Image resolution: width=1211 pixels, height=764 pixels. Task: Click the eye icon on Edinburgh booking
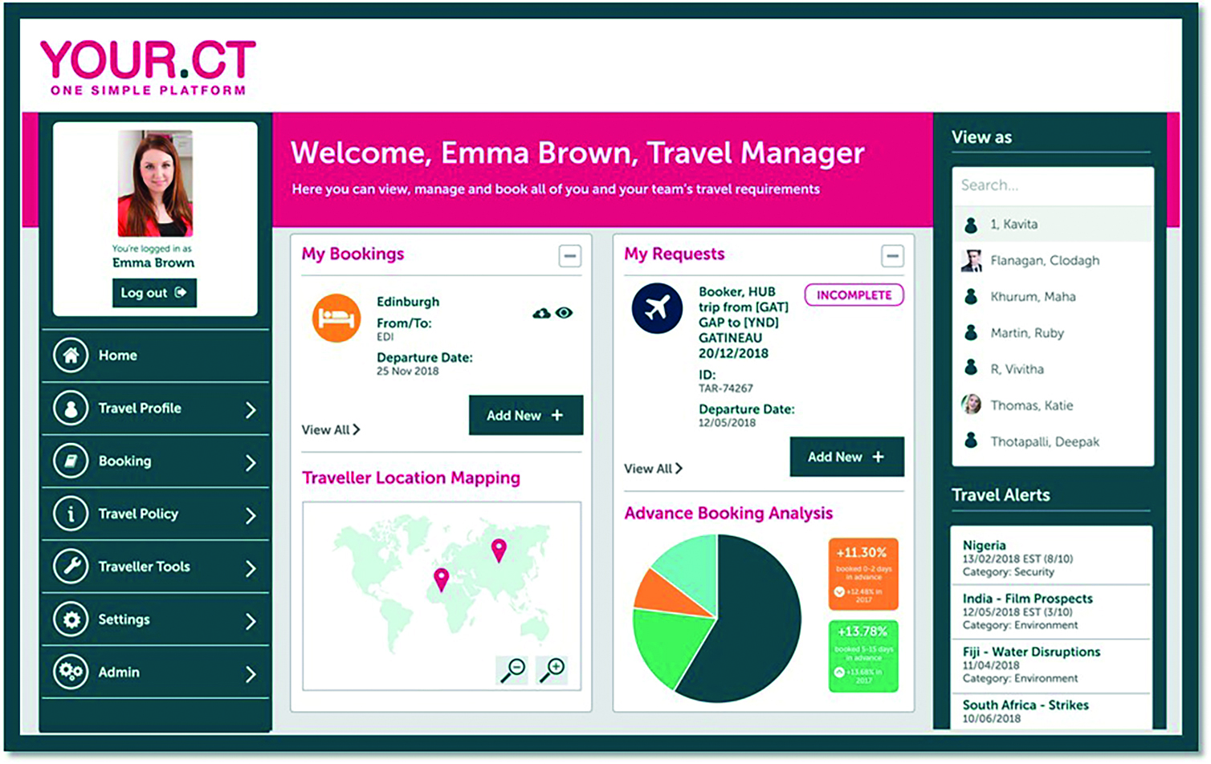pyautogui.click(x=564, y=313)
